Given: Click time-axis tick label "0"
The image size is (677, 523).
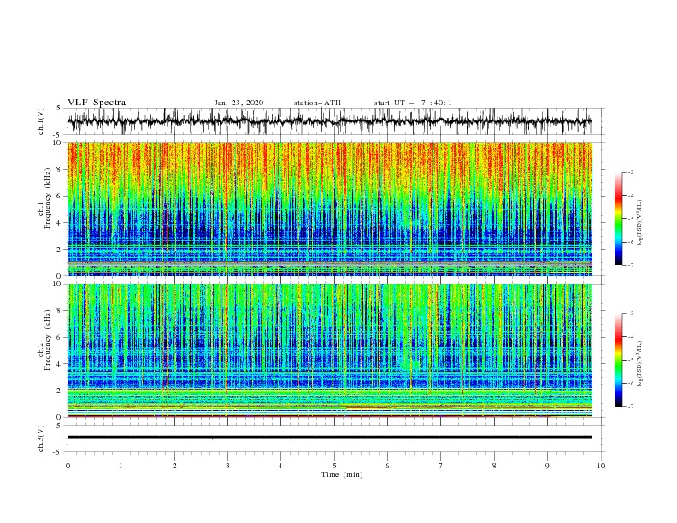Looking at the screenshot, I should click(x=68, y=466).
